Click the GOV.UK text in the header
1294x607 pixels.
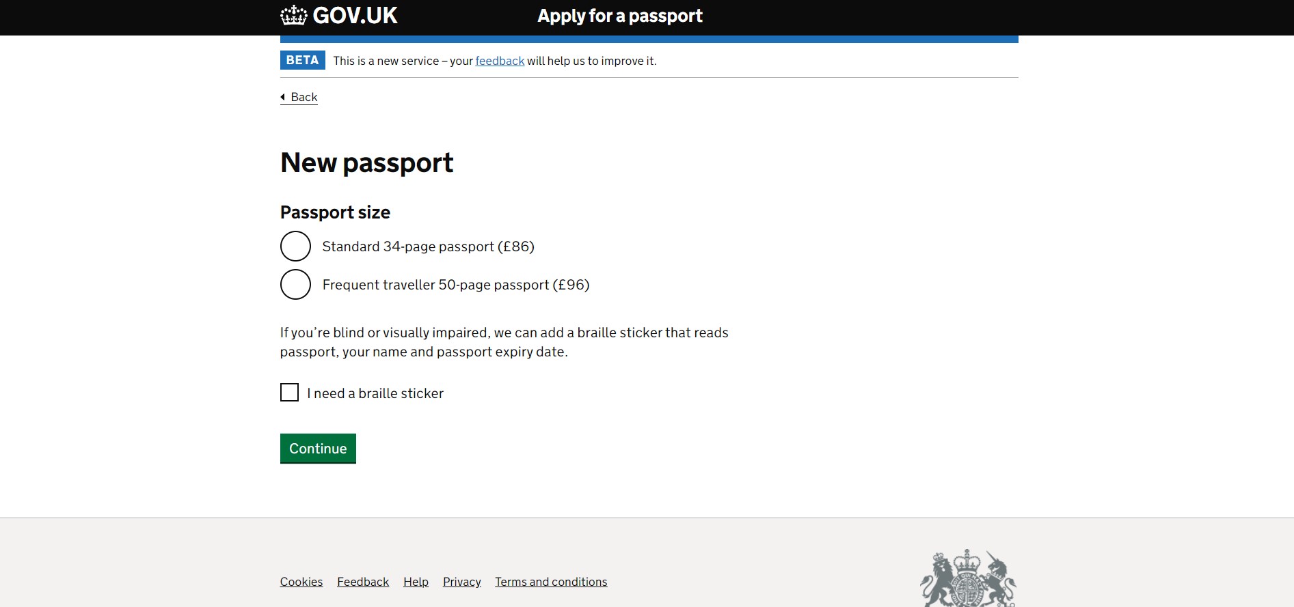355,15
